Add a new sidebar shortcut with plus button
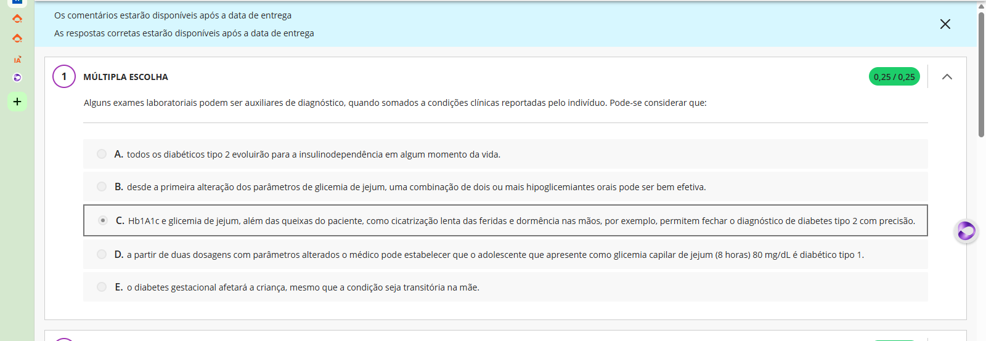Viewport: 986px width, 341px height. tap(17, 102)
